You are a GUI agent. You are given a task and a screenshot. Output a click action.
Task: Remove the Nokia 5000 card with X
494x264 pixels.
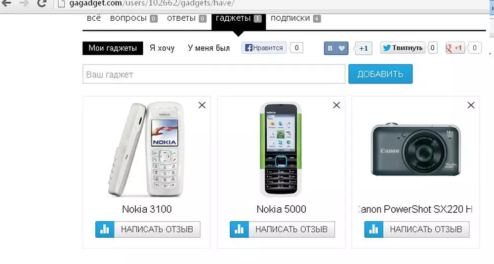[336, 105]
